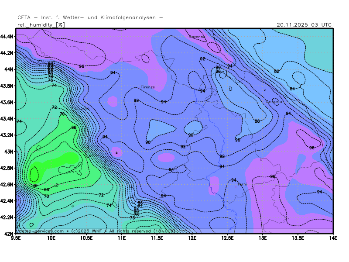Click the 14E longitude axis label
Viewport: 349px width, 262px height.
pos(333,238)
